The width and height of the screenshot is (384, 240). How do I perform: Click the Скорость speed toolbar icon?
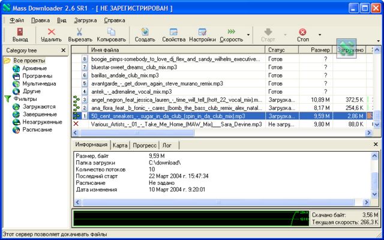[231, 31]
